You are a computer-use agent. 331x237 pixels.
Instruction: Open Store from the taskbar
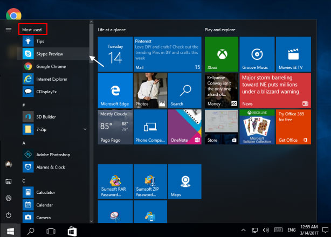[72, 231]
